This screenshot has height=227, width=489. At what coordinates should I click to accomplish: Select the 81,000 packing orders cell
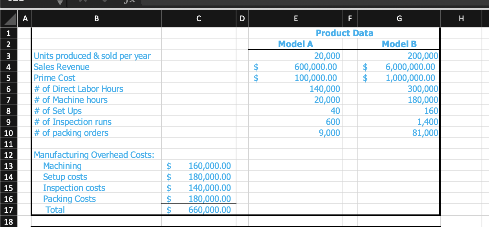[399, 133]
